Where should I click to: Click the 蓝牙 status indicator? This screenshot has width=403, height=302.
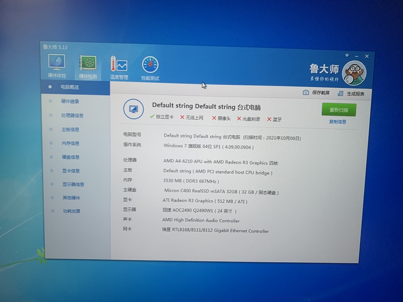275,119
